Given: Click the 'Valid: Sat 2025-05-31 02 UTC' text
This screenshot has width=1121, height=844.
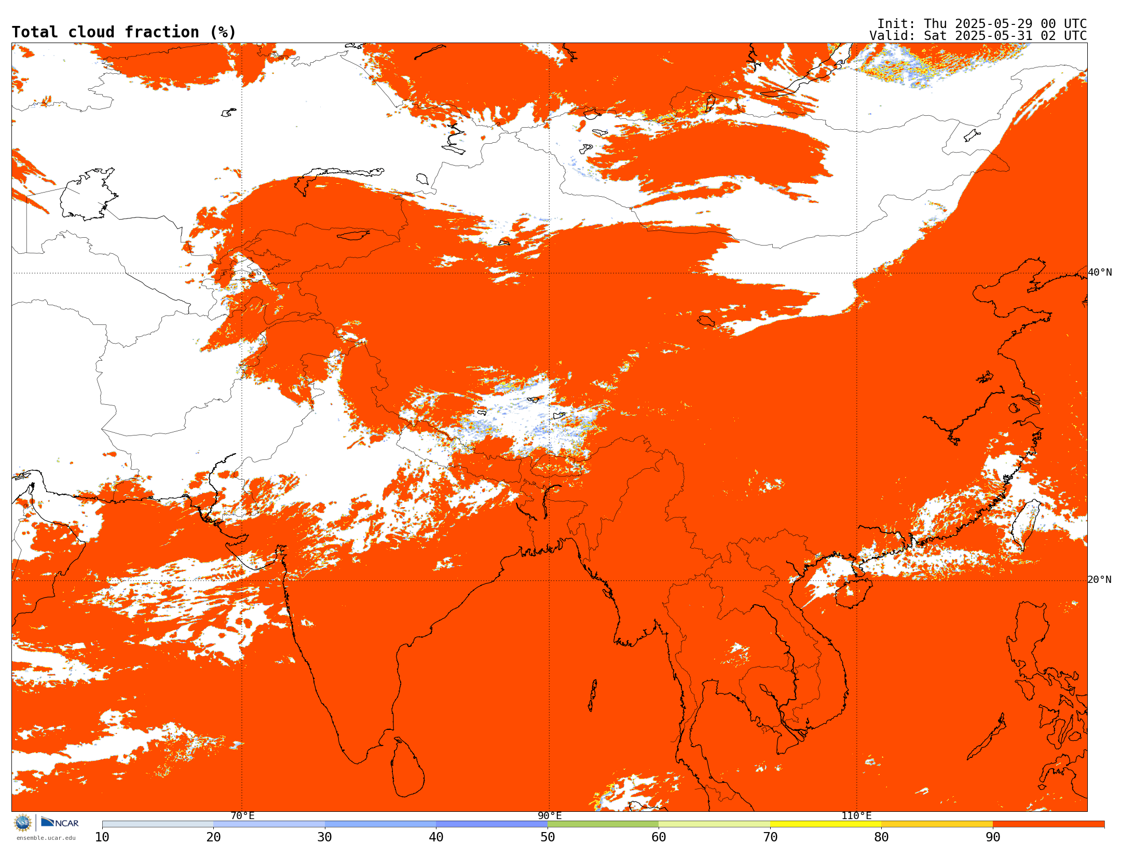Looking at the screenshot, I should point(978,36).
